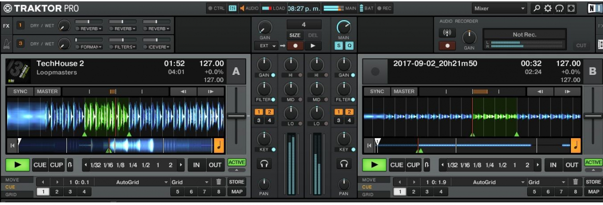
Task: Nudge Deck A tempo bend right
Action: (211, 91)
